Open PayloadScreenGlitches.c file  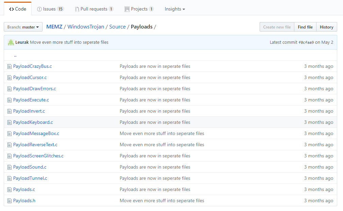38,156
